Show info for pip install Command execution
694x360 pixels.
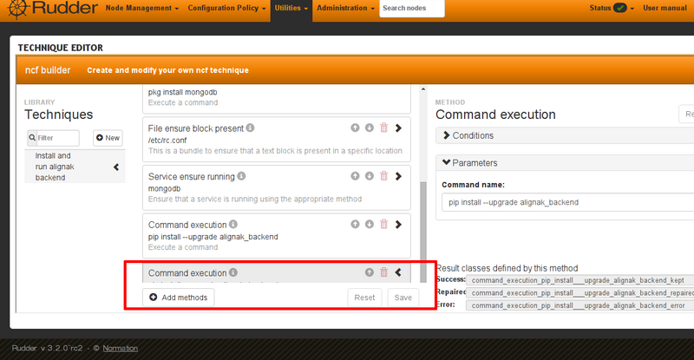[x=233, y=224]
